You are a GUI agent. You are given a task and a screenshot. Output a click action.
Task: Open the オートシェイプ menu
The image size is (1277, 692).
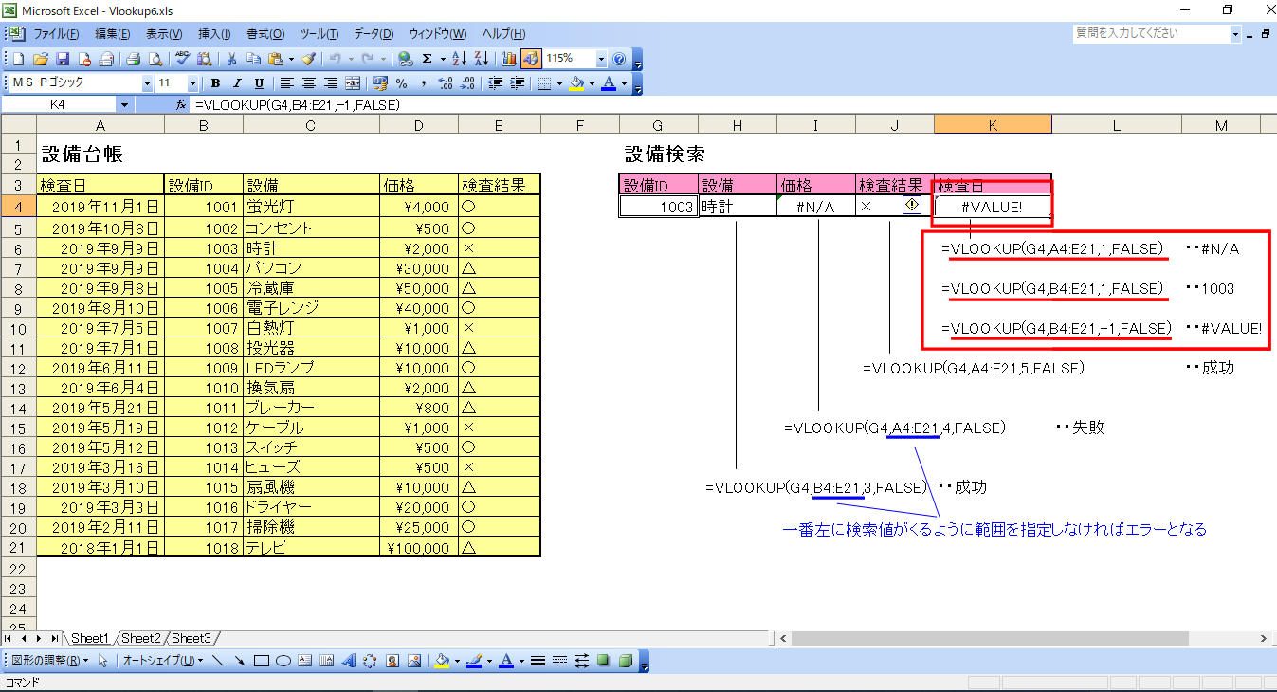163,661
